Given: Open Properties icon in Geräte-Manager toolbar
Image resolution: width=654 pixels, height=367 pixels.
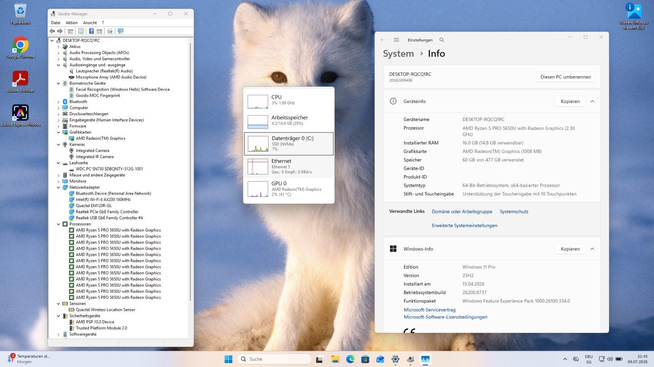Looking at the screenshot, I should [x=81, y=31].
